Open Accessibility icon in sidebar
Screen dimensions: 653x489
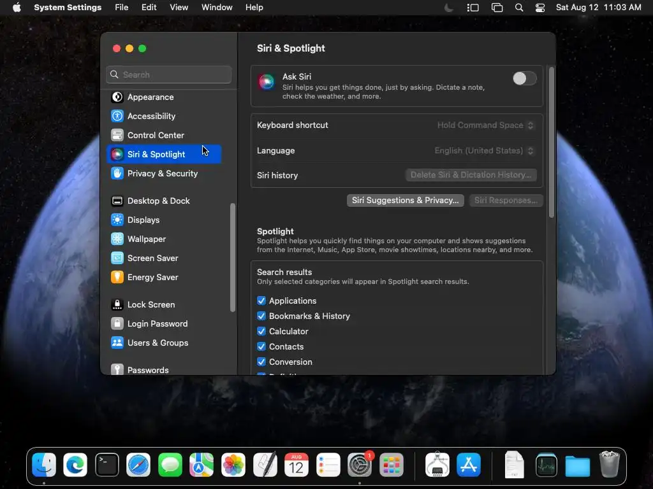117,116
